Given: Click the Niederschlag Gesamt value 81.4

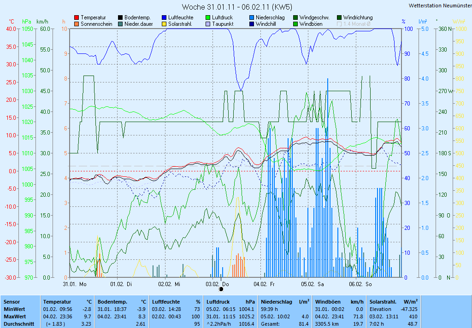Looking at the screenshot, I should [303, 324].
